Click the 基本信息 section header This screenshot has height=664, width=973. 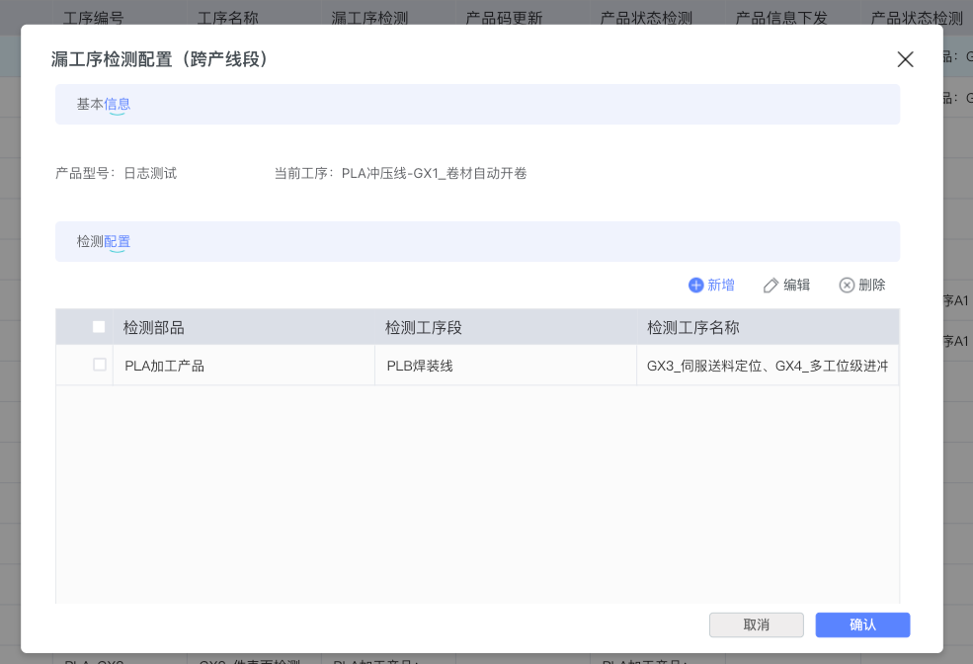click(x=104, y=104)
